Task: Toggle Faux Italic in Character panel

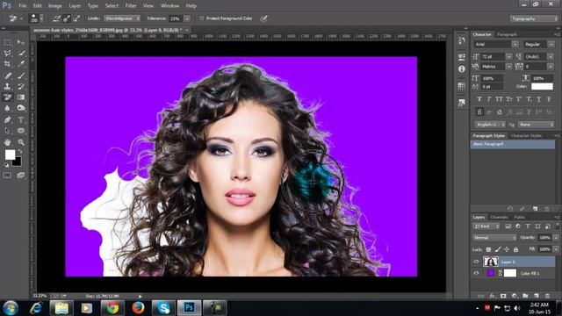Action: tap(489, 99)
